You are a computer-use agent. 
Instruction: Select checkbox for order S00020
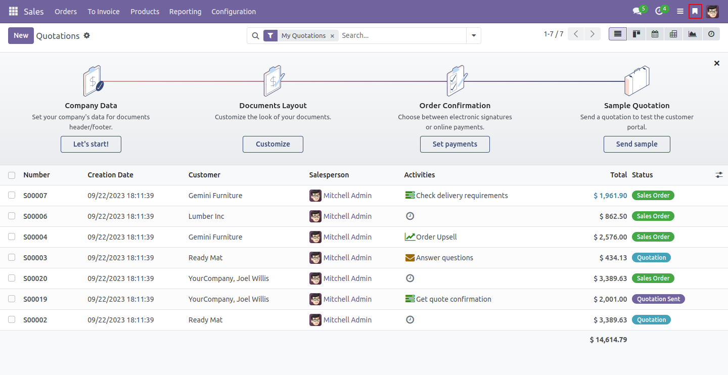[x=12, y=278]
